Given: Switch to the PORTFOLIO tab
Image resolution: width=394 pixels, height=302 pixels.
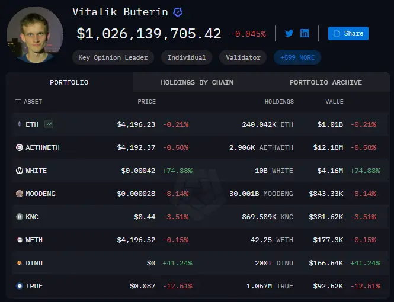Looking at the screenshot, I should click(x=69, y=82).
